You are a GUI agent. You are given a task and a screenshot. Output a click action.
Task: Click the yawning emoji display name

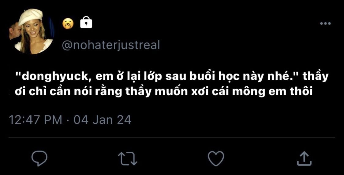[x=68, y=24]
